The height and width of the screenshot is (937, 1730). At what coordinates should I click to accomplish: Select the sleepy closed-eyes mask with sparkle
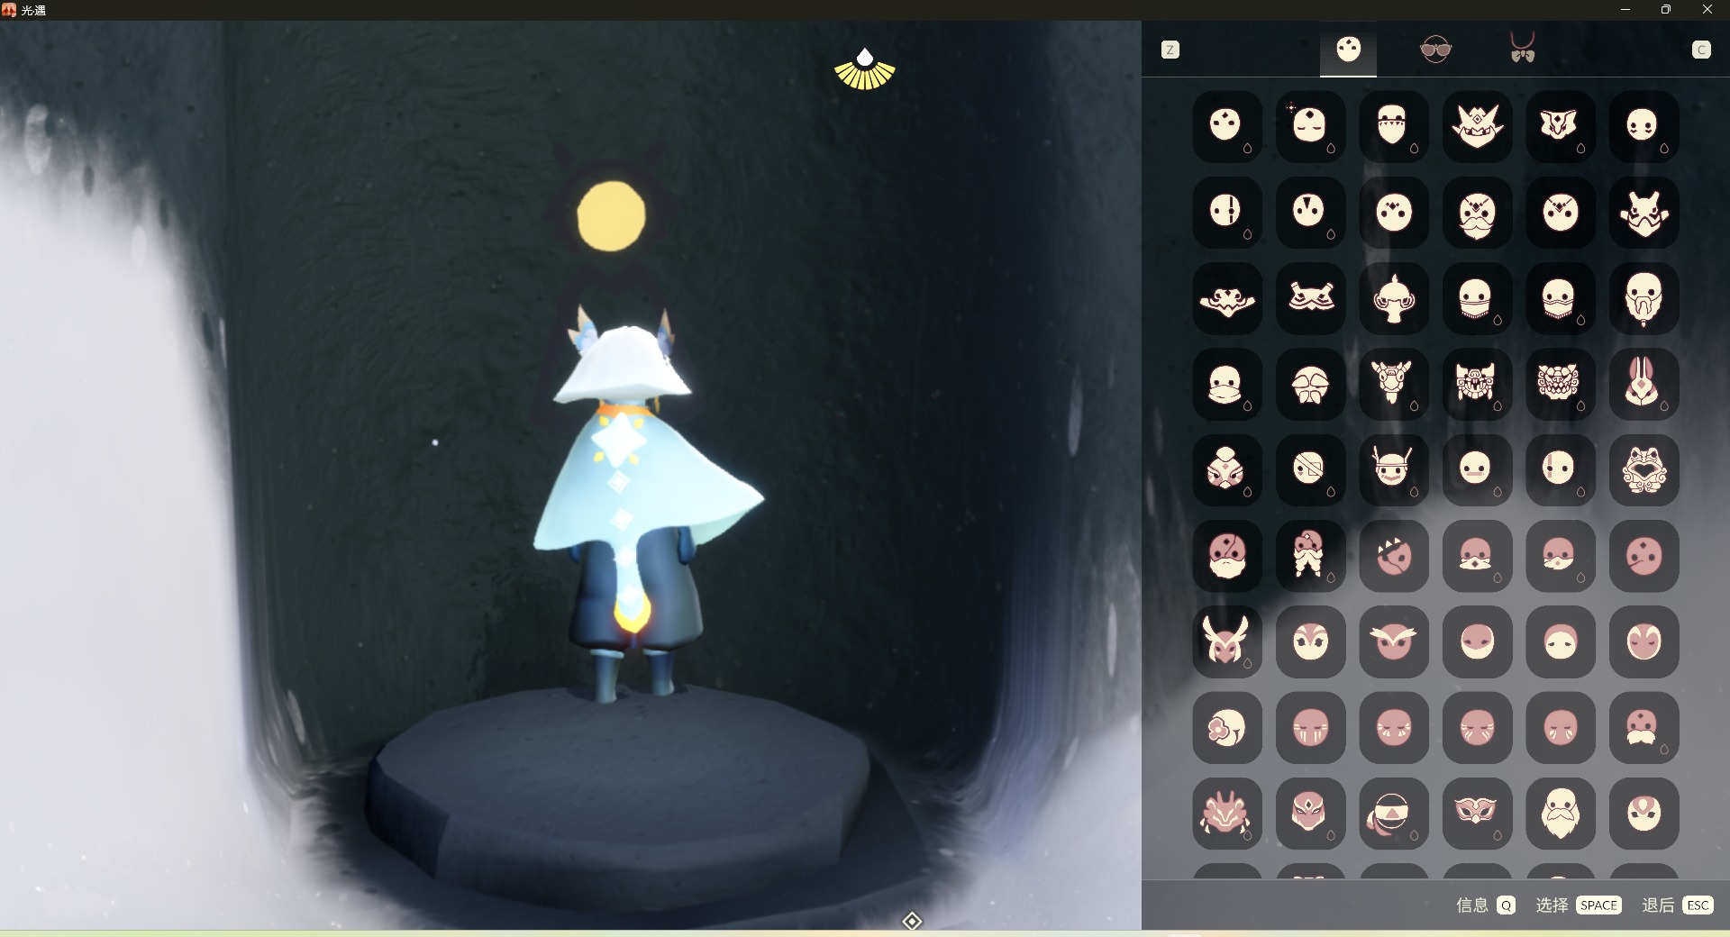[1310, 126]
